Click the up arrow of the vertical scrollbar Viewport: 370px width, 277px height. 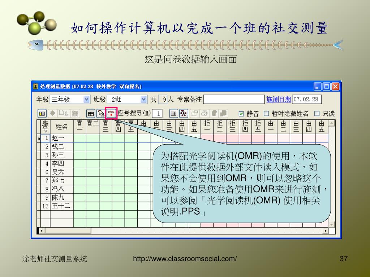pyautogui.click(x=332, y=123)
